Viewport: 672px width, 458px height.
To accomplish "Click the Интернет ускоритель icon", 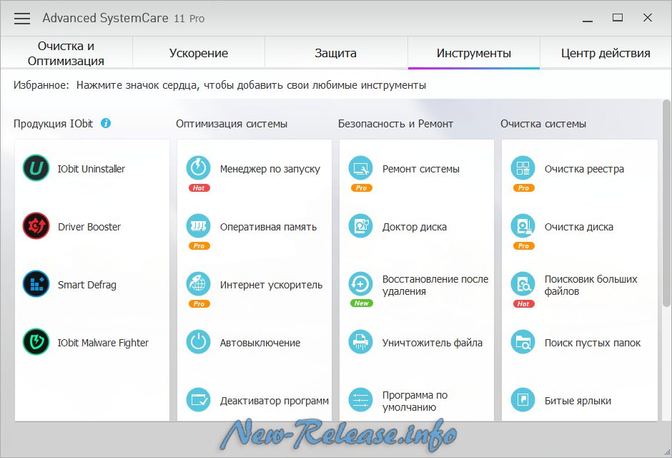I will tap(199, 283).
